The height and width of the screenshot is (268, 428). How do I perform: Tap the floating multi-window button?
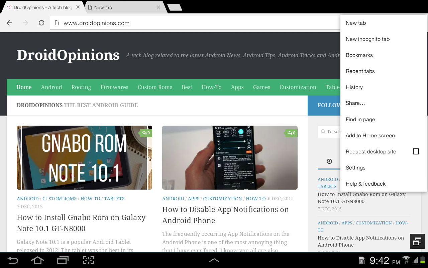tap(417, 241)
